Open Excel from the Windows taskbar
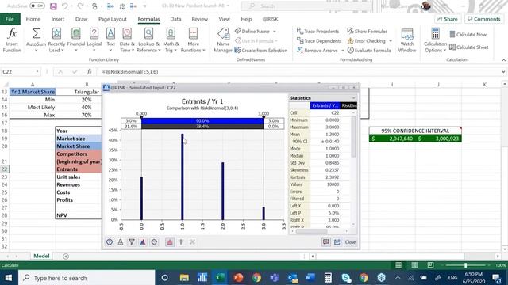 pyautogui.click(x=221, y=278)
